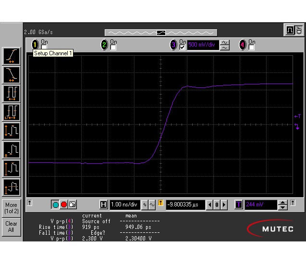The width and height of the screenshot is (306, 264).
Task: Enable the channel 1 On checkbox
Action: click(x=44, y=48)
